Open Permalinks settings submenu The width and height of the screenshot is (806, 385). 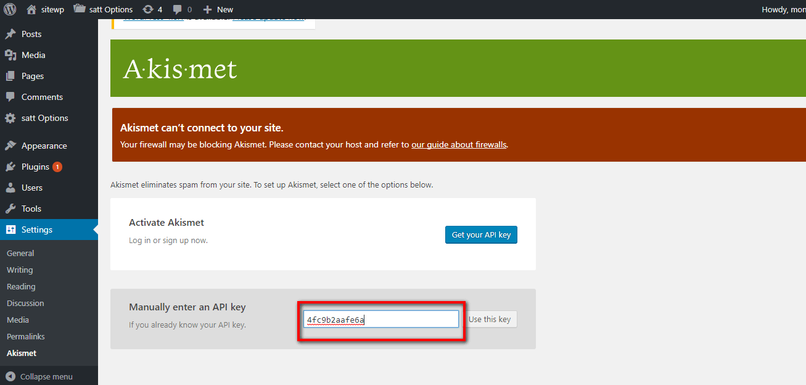coord(26,337)
